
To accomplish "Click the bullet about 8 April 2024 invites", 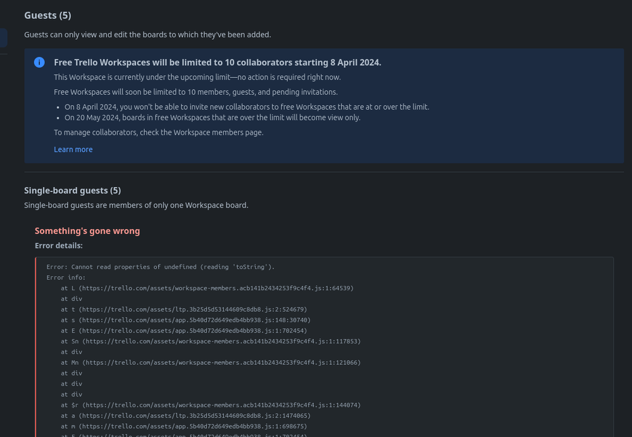I will (246, 106).
